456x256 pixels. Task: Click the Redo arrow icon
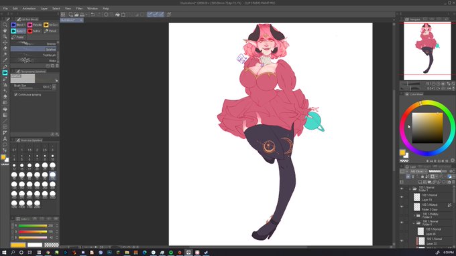(x=99, y=15)
